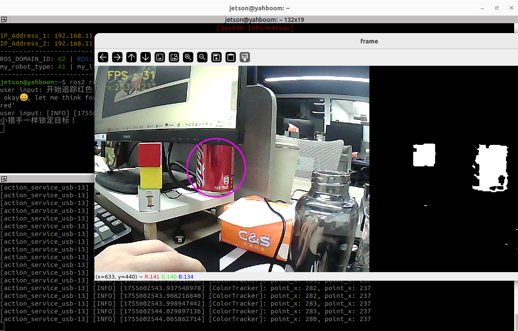Click the log line with timestamp 1755602543.998947442

point(186,303)
